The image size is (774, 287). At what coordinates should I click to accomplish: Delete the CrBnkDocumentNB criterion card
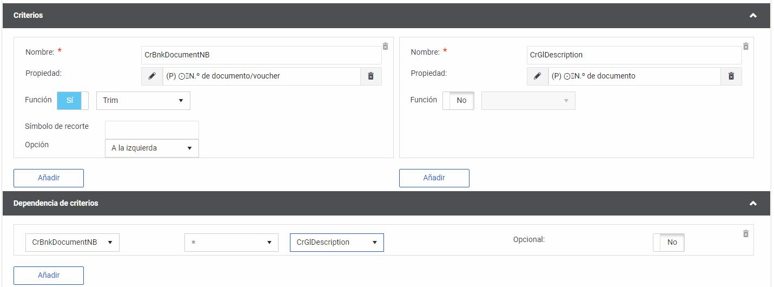pyautogui.click(x=385, y=46)
